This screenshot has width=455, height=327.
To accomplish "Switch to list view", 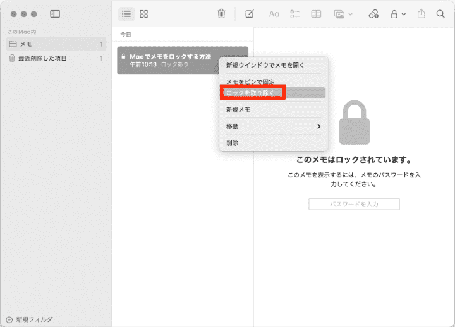I will click(126, 14).
